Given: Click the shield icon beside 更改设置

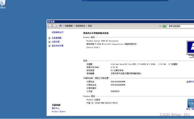Looking at the screenshot, I should (187, 82).
